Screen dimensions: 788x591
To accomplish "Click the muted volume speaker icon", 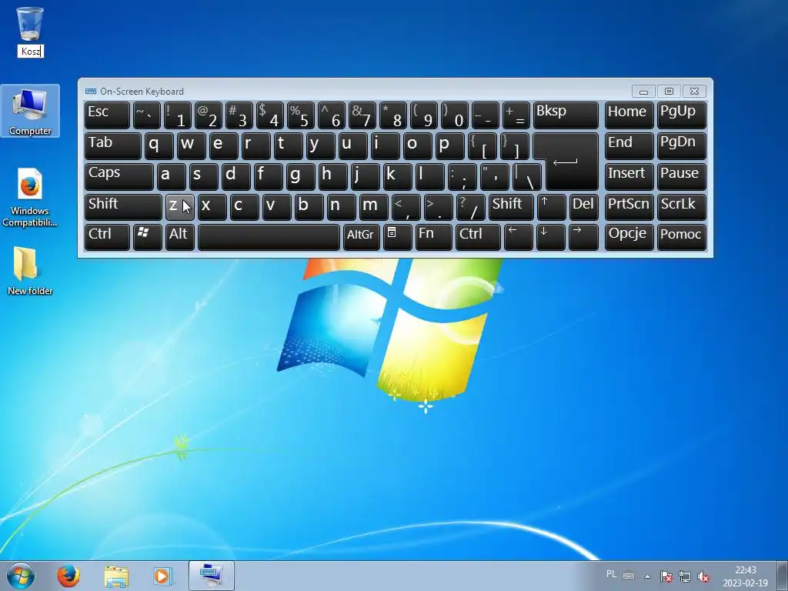I will click(703, 576).
